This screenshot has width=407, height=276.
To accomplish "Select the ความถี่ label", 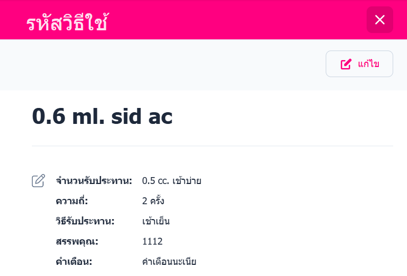I will click(71, 201).
